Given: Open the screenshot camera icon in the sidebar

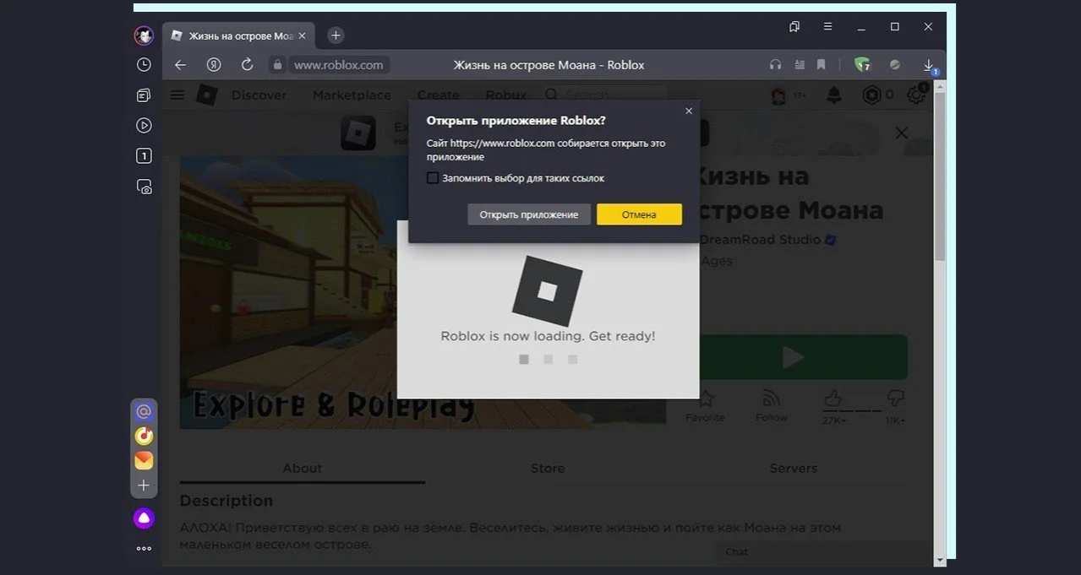Looking at the screenshot, I should 144,187.
